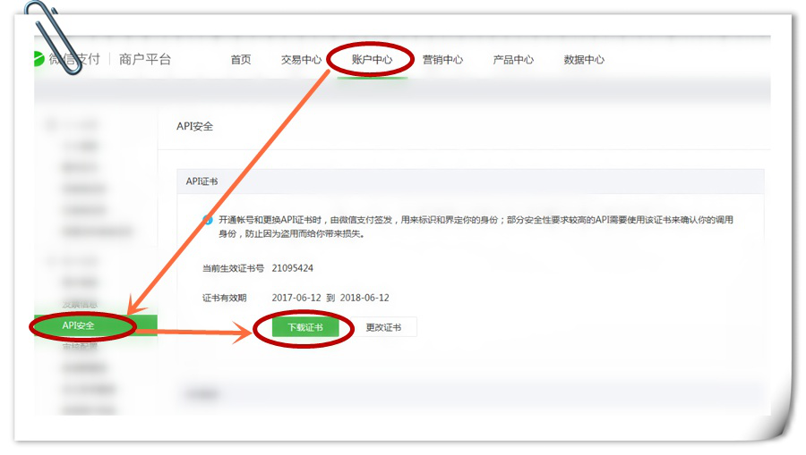Screen dimensions: 806x455
Task: Select API安全 in the left sidebar
Action: click(x=79, y=325)
